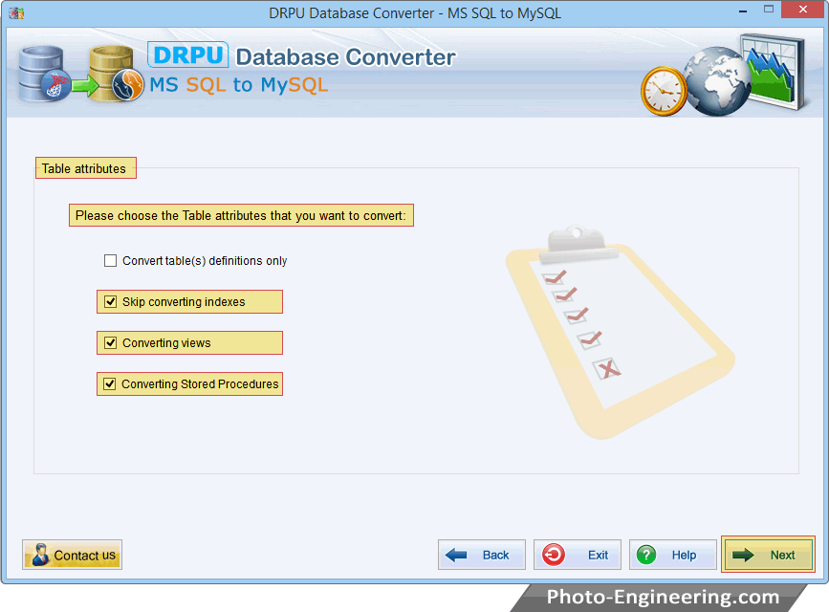Image resolution: width=829 pixels, height=612 pixels.
Task: Disable 'Converting Stored Procedures' checkbox
Action: [x=109, y=384]
